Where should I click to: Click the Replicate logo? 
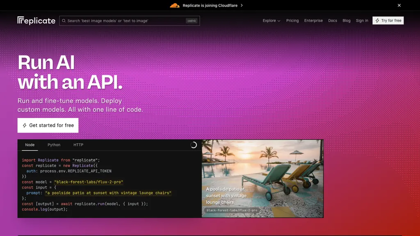pyautogui.click(x=36, y=20)
